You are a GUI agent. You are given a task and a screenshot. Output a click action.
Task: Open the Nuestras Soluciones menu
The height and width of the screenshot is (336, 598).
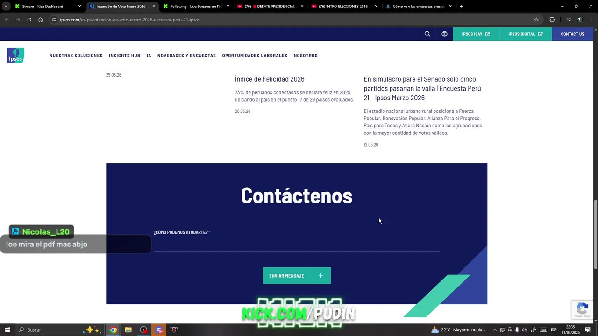click(76, 56)
